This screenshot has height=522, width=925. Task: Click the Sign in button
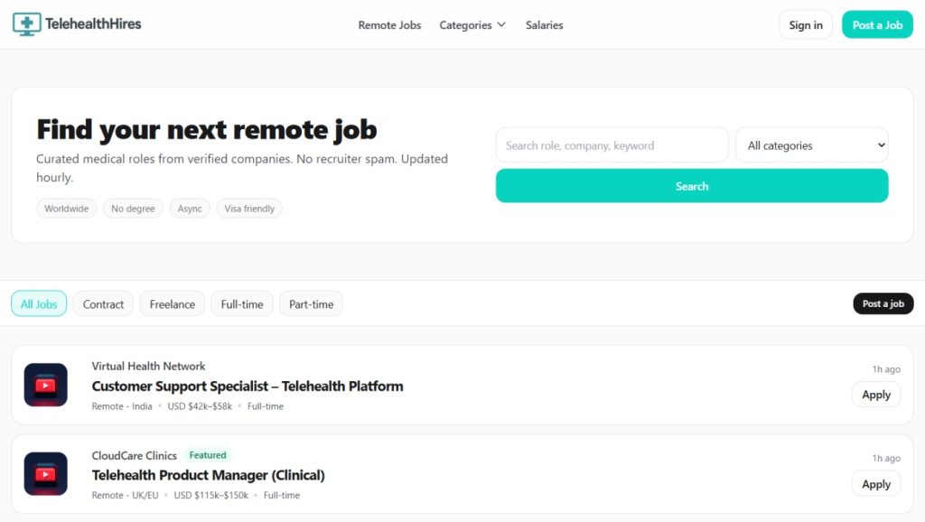pyautogui.click(x=805, y=25)
